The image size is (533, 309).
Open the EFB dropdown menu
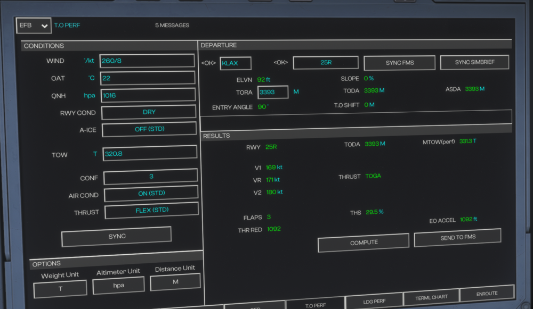pyautogui.click(x=34, y=26)
